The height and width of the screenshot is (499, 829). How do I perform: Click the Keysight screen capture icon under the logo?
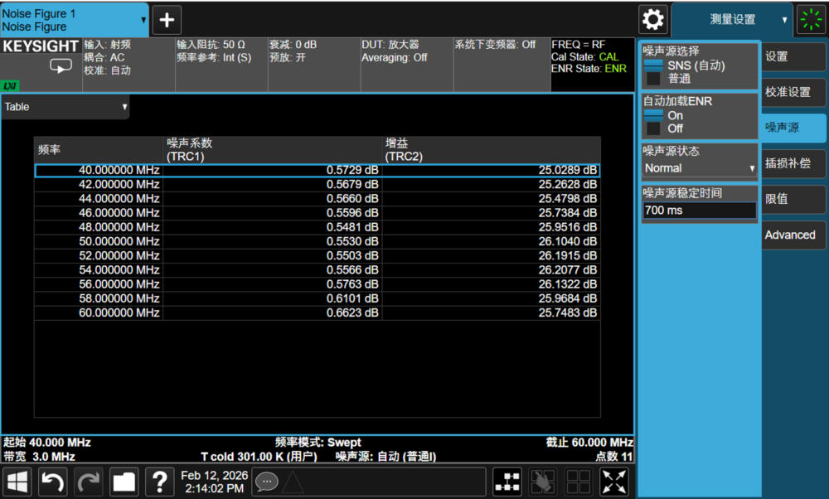[x=61, y=66]
